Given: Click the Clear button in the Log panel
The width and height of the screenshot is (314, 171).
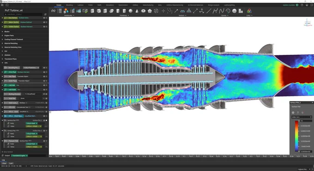Looking at the screenshot, I should pos(4,163).
